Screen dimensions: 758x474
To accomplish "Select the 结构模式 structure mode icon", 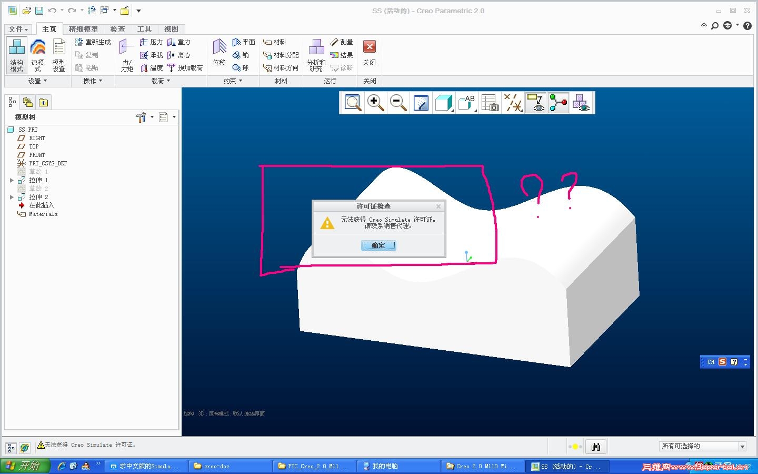I will click(x=16, y=55).
